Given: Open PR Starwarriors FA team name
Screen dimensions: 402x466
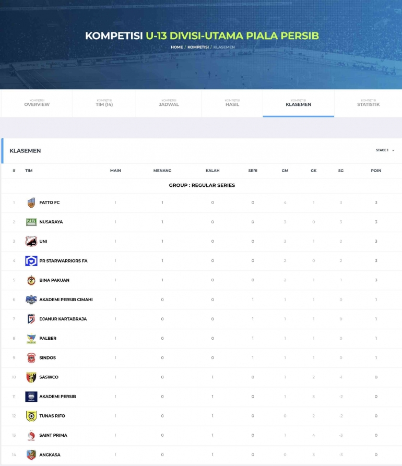Looking at the screenshot, I should point(63,260).
